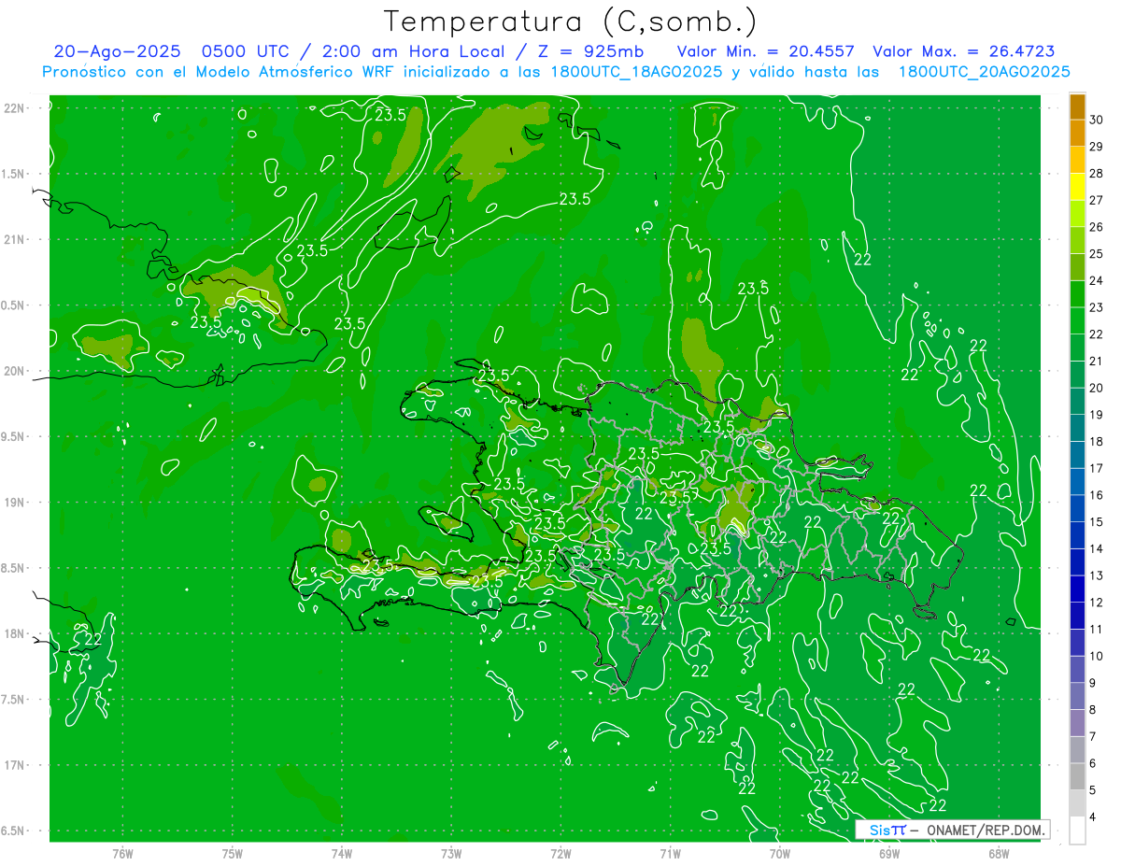Click the longitude axis label "72W"
The image size is (1121, 866).
(560, 853)
